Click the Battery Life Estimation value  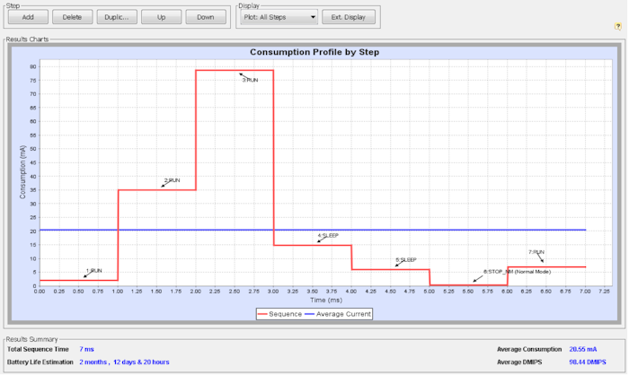click(124, 362)
